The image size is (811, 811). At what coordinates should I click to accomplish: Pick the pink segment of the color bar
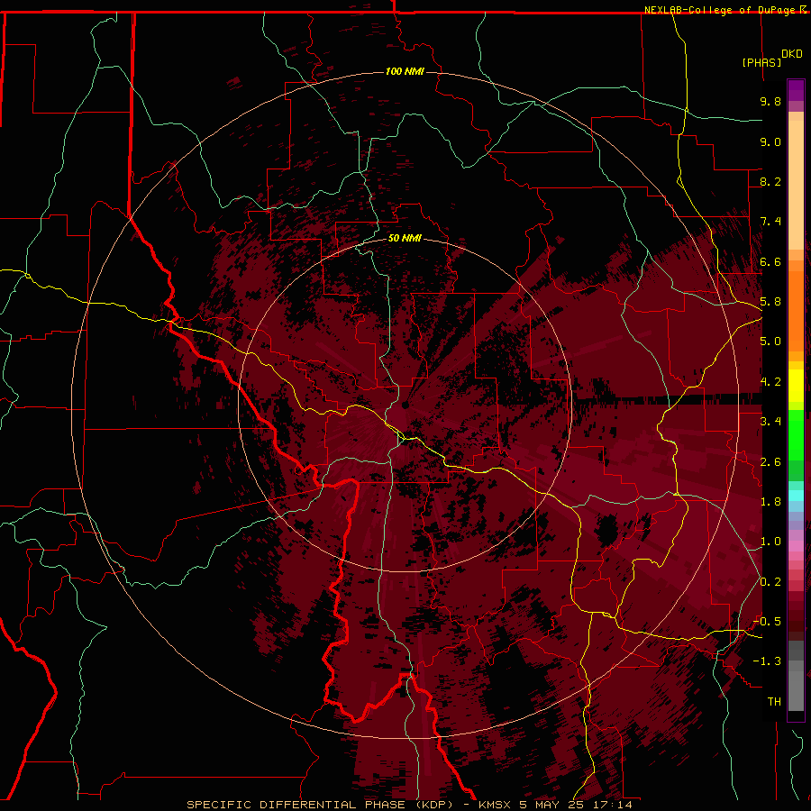pos(796,546)
